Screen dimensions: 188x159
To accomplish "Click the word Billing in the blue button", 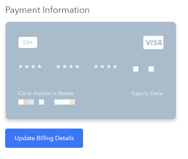I will click(x=45, y=138).
